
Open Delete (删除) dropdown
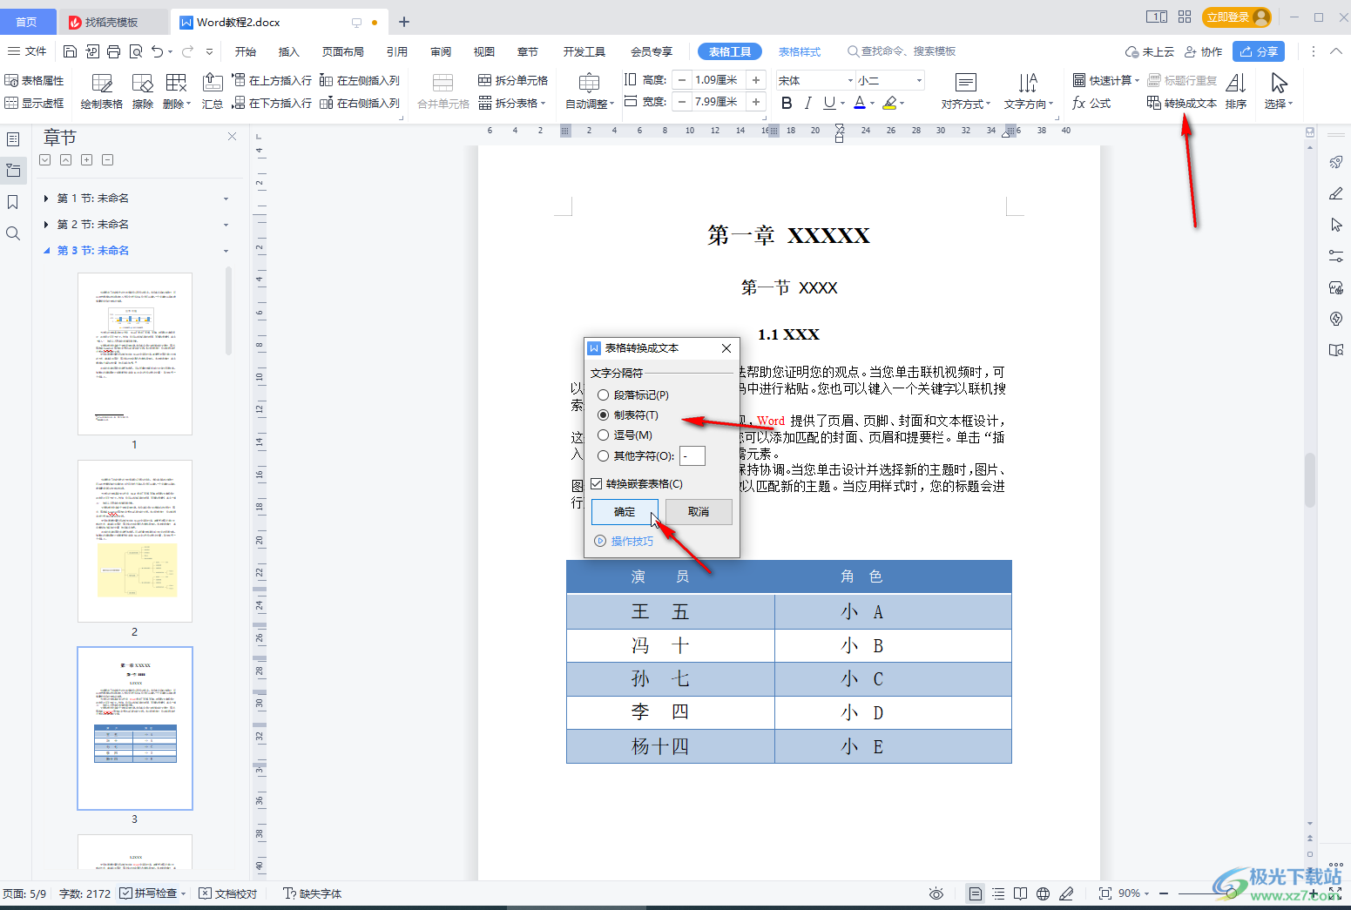[177, 91]
